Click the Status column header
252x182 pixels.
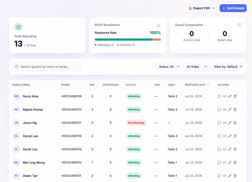click(x=131, y=85)
